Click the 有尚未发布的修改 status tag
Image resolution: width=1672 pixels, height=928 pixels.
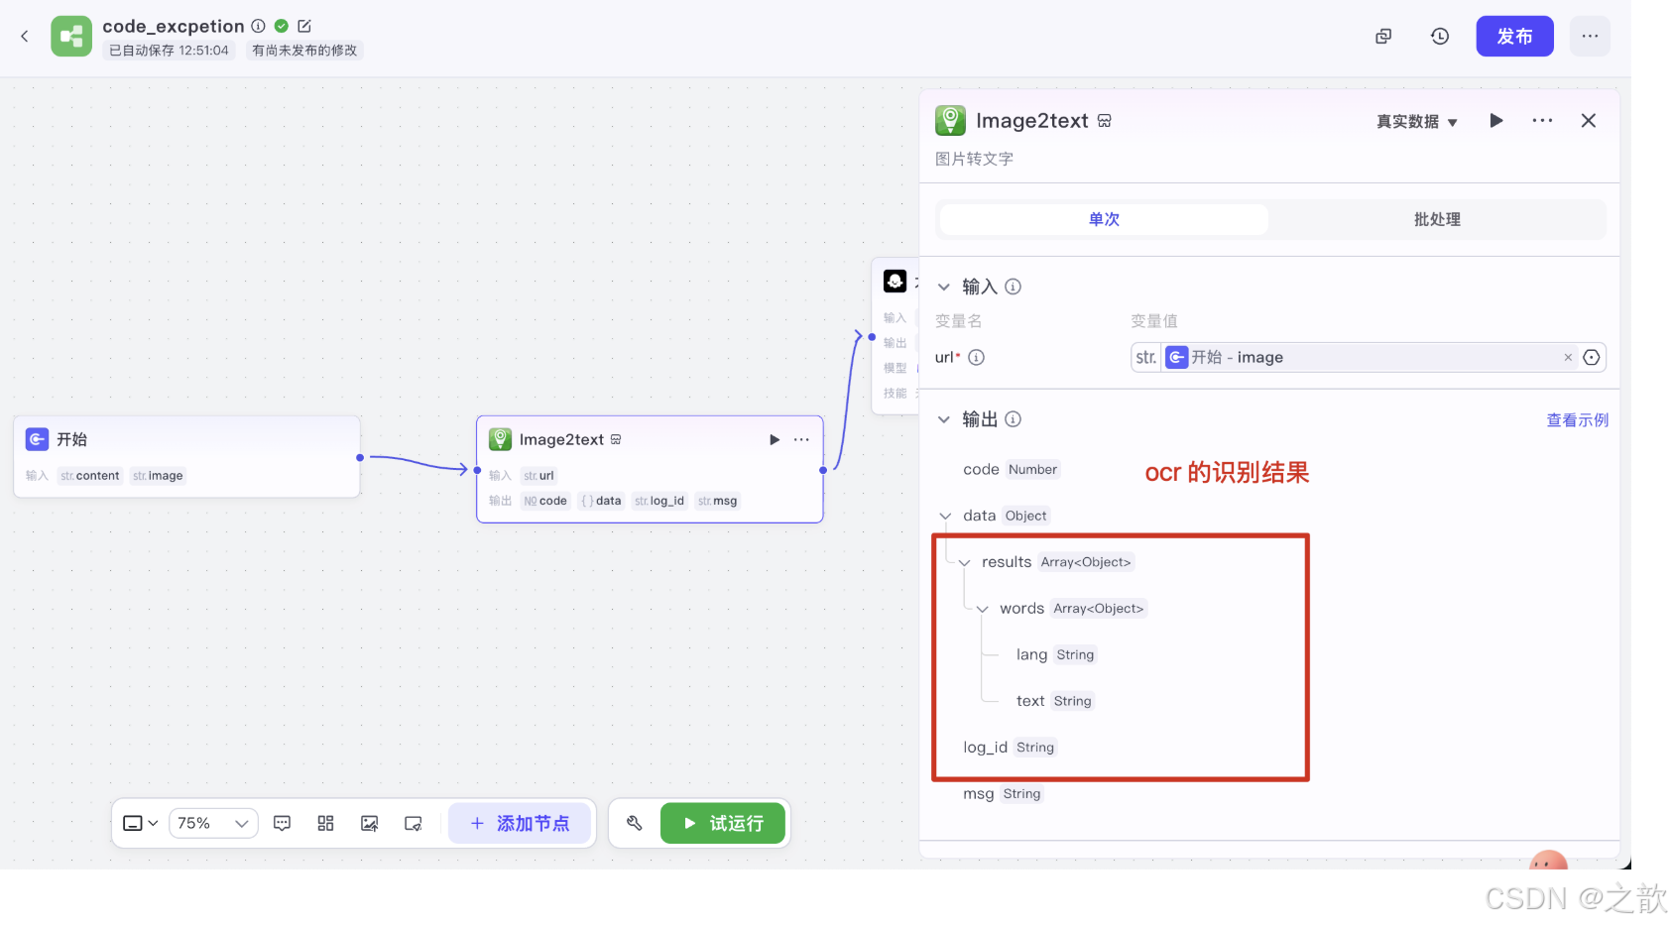(x=304, y=51)
